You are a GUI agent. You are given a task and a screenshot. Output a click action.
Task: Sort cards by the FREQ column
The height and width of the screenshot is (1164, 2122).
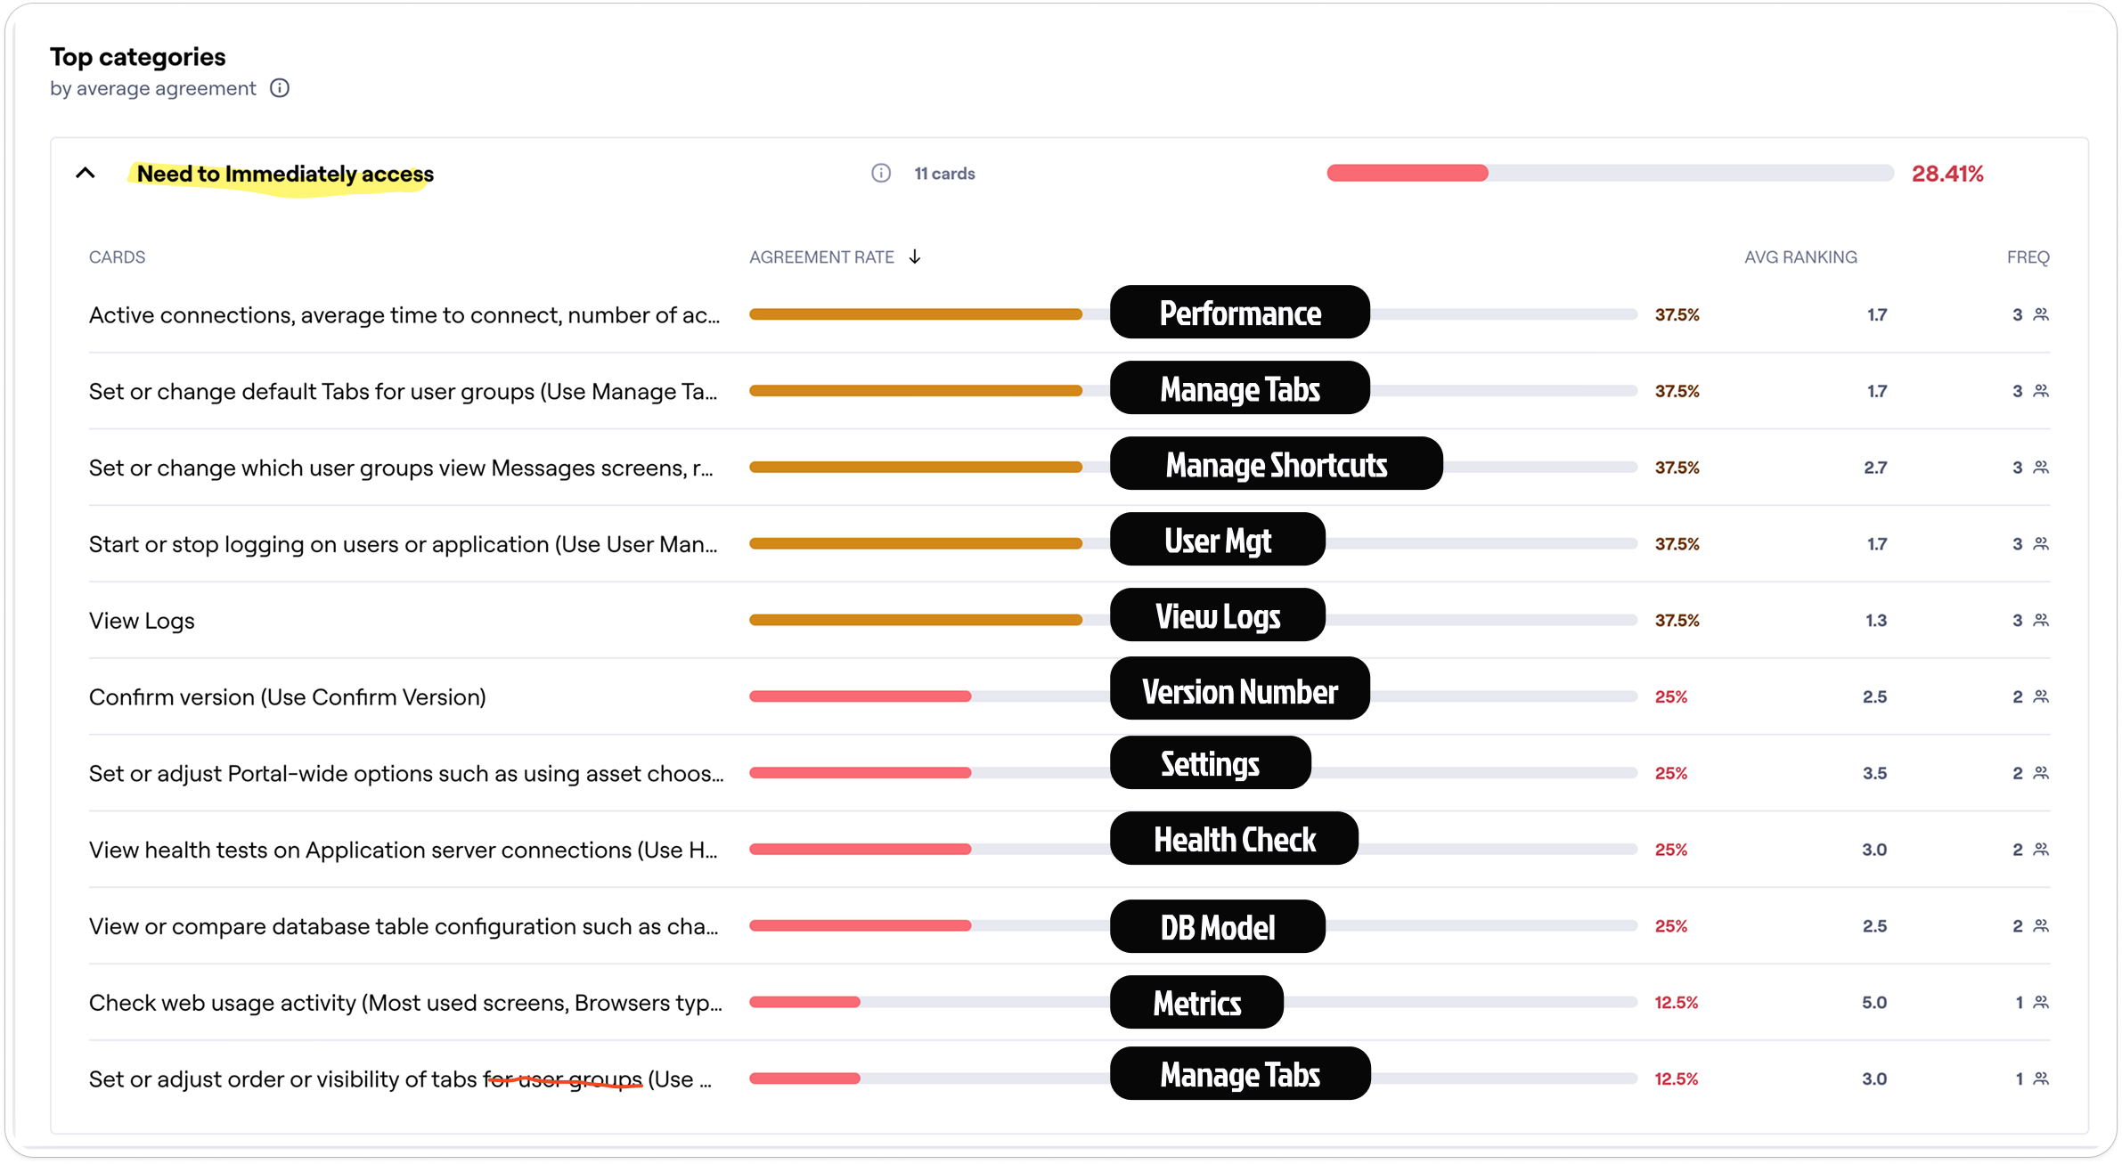tap(2028, 256)
